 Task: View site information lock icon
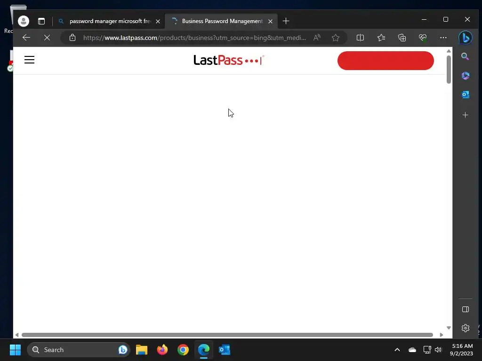[x=72, y=38]
